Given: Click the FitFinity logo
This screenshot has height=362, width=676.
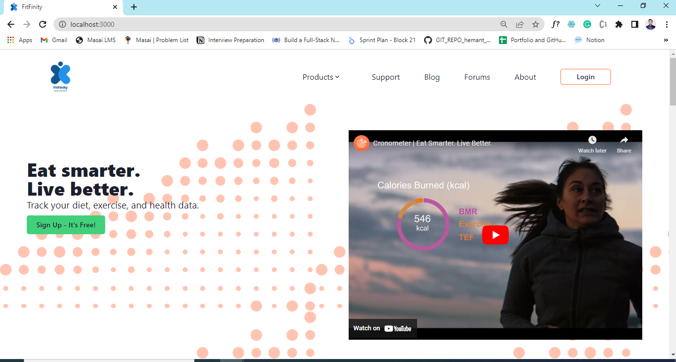Looking at the screenshot, I should pos(60,76).
